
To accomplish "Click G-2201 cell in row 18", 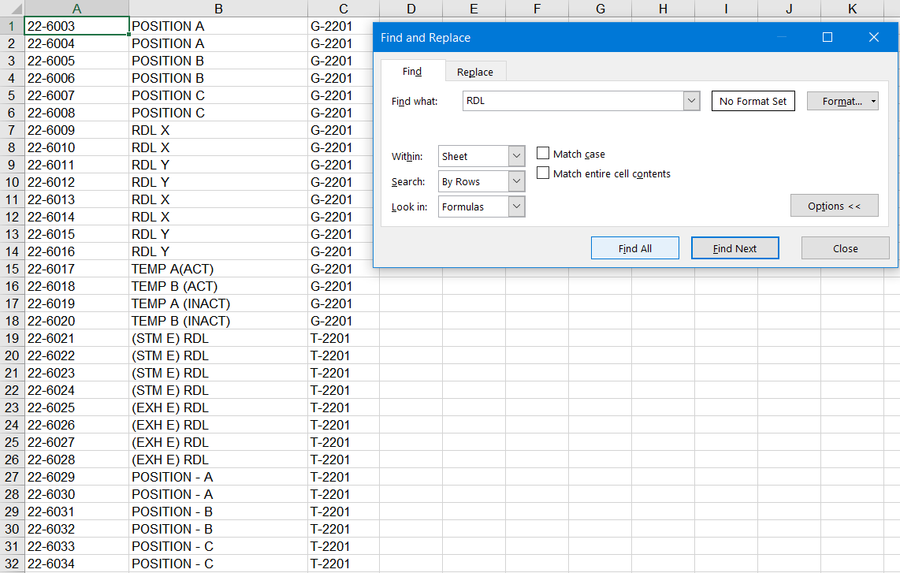I will click(344, 321).
